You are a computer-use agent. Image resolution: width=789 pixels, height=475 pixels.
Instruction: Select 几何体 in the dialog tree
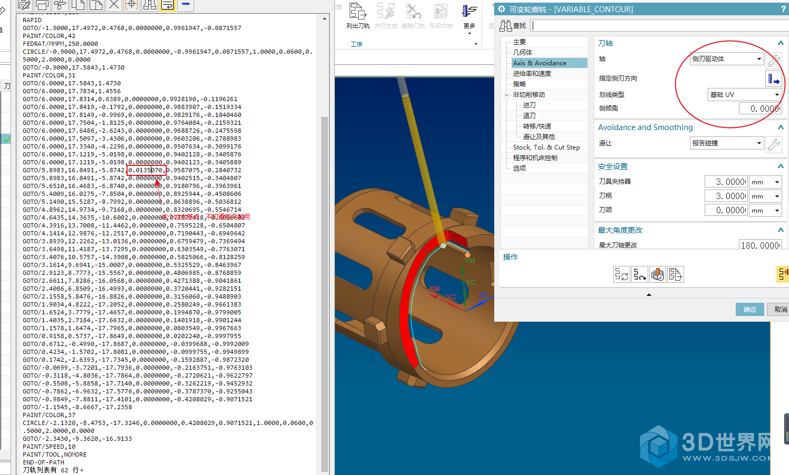[523, 52]
